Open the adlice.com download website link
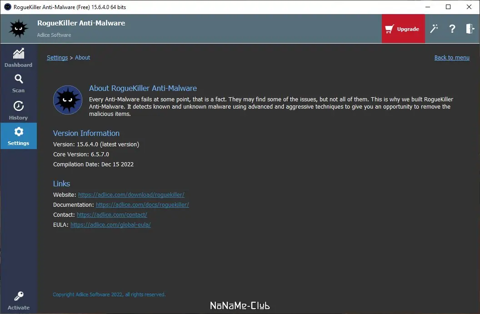This screenshot has height=314, width=480. pyautogui.click(x=131, y=194)
